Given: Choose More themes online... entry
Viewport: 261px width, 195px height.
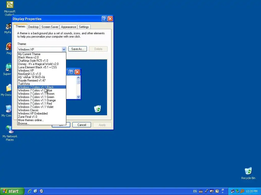Looking at the screenshot, I should click(x=42, y=120).
